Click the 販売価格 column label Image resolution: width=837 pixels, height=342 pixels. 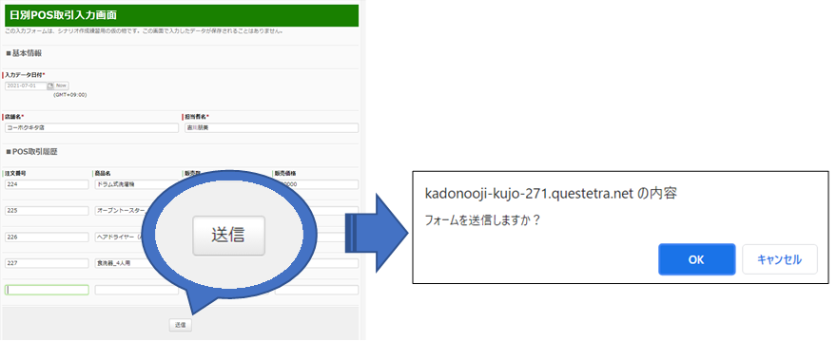pyautogui.click(x=285, y=174)
